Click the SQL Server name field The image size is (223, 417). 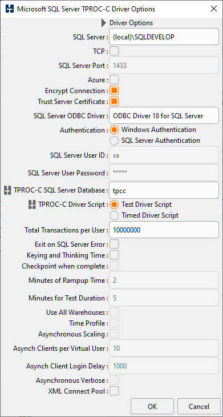click(x=164, y=37)
